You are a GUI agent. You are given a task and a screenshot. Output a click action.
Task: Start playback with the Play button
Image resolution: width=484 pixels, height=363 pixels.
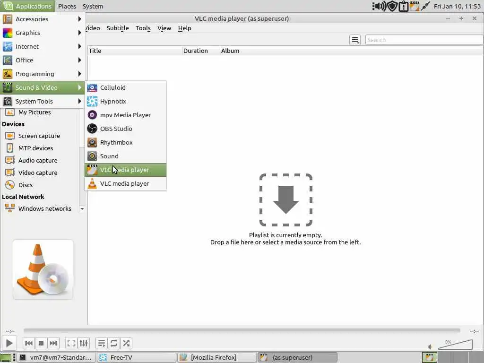(x=9, y=343)
